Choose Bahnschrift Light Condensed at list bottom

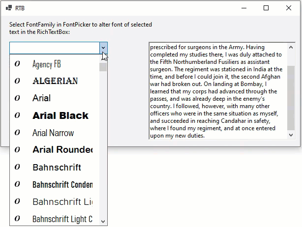click(62, 219)
